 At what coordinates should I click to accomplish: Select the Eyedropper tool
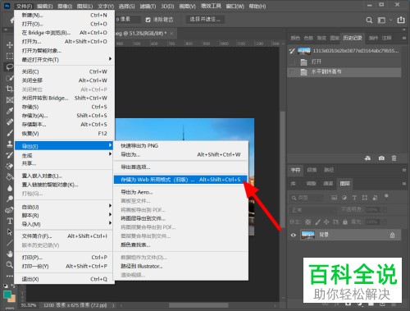pyautogui.click(x=10, y=111)
